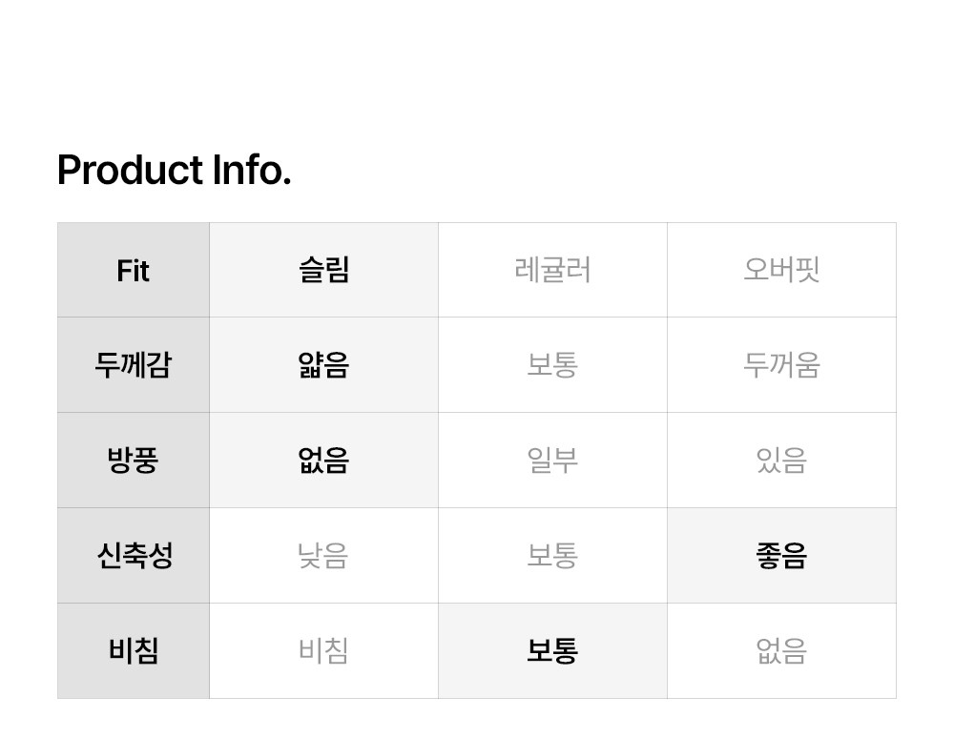Image resolution: width=954 pixels, height=738 pixels.
Task: Click 없음 in the 방풍 row
Action: click(323, 461)
